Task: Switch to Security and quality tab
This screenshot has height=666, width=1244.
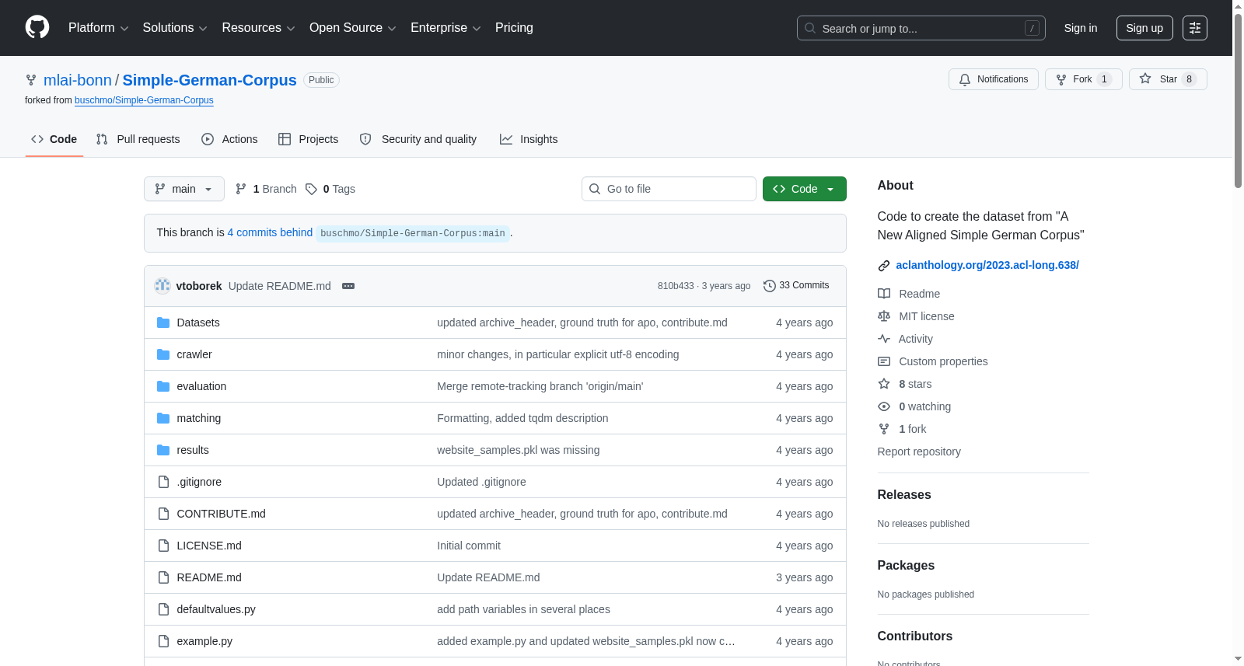Action: (418, 139)
